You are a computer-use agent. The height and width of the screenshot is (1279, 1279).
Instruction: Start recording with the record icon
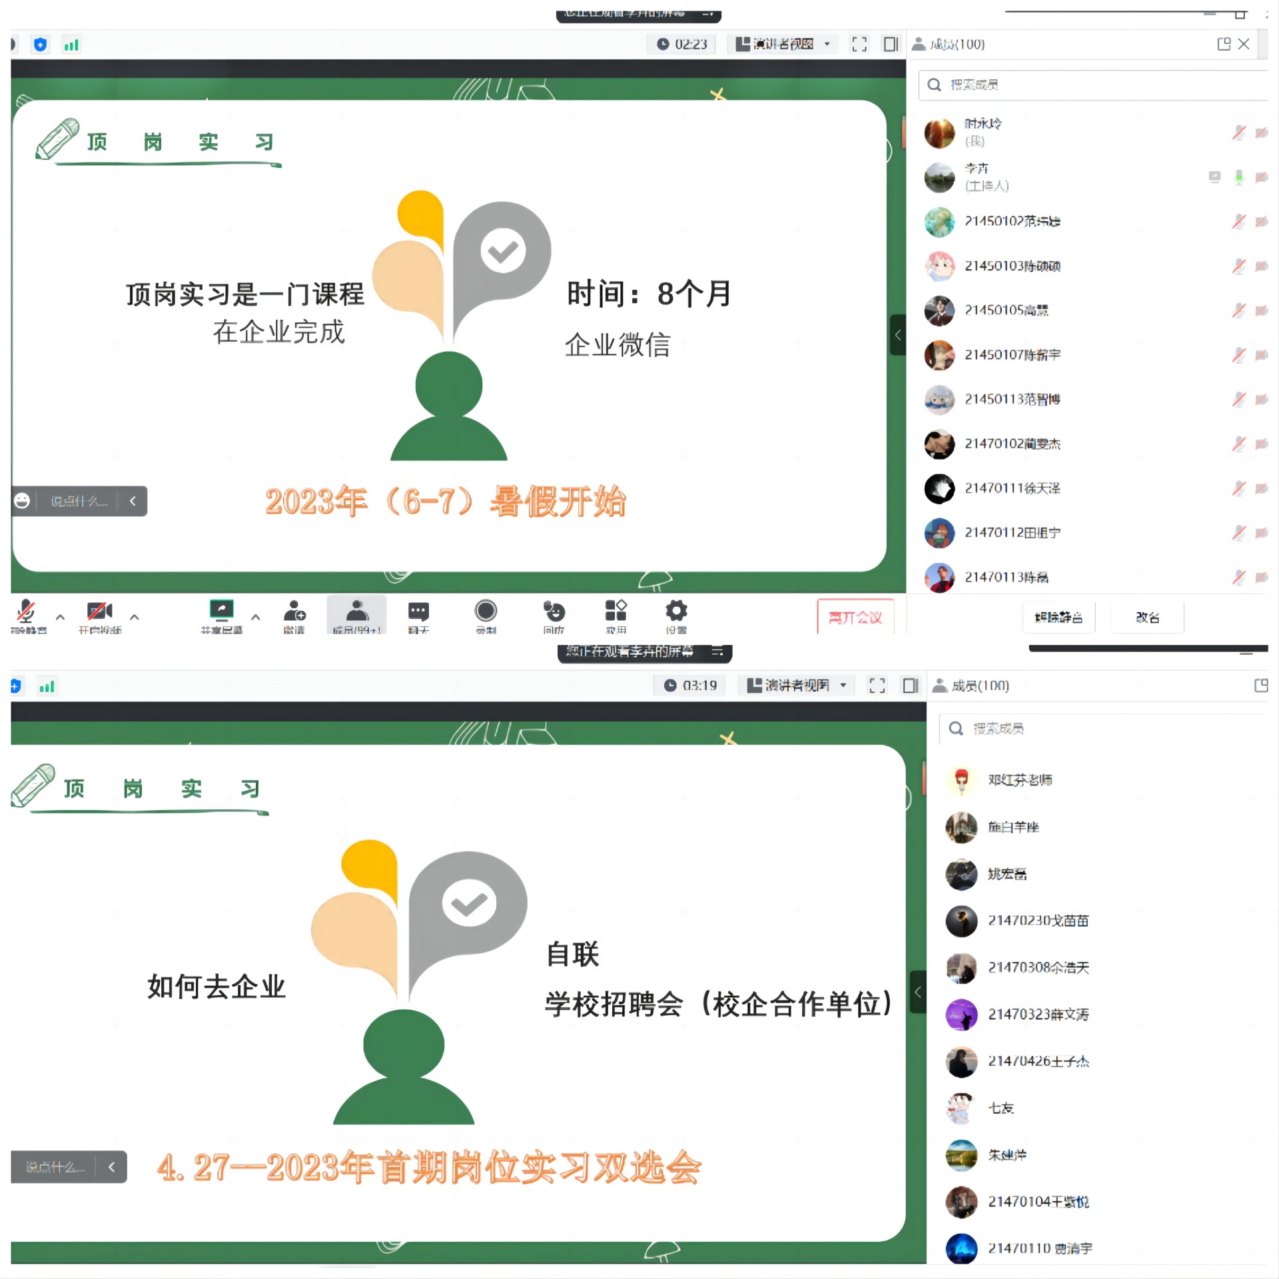486,612
